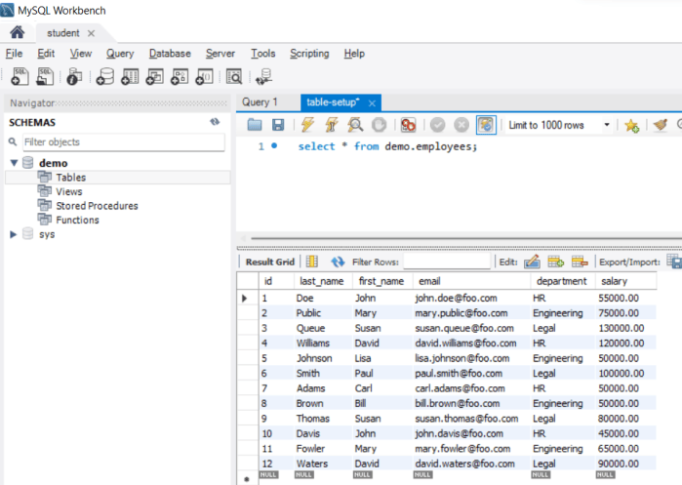Create a new schema icon
This screenshot has height=485, width=682.
(x=105, y=76)
